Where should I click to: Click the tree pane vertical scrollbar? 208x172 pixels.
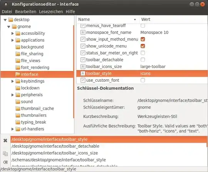click(74, 72)
